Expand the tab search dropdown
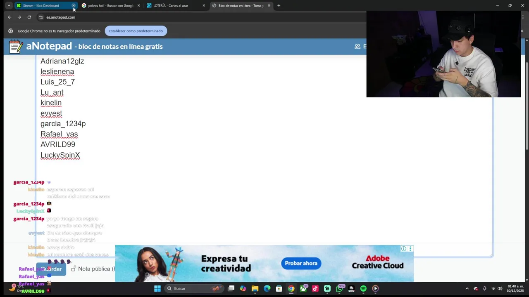Screen dimensions: 529x297 pyautogui.click(x=9, y=6)
